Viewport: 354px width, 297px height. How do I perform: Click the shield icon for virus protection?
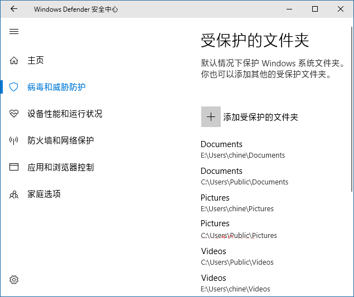[14, 87]
